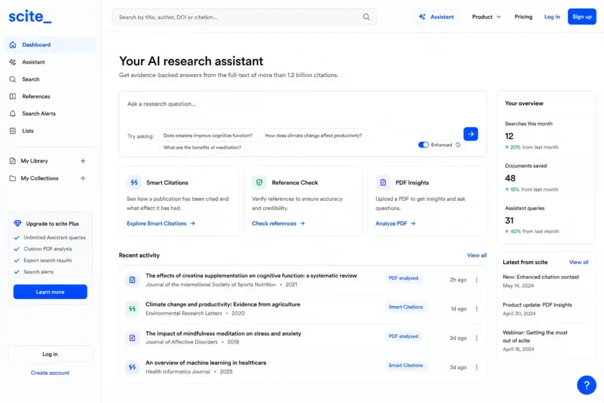604x403 pixels.
Task: Open mindfulness meditation stress and anxiety title
Action: [224, 333]
